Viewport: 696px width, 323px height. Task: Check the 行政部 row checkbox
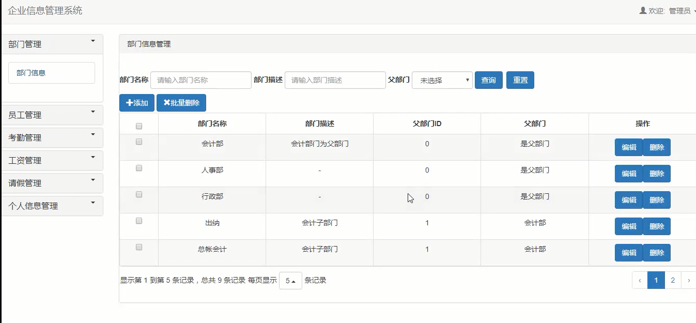[x=139, y=194]
